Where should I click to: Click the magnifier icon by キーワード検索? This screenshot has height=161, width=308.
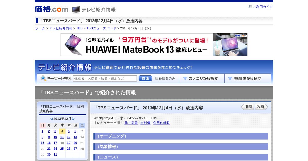click(x=43, y=78)
